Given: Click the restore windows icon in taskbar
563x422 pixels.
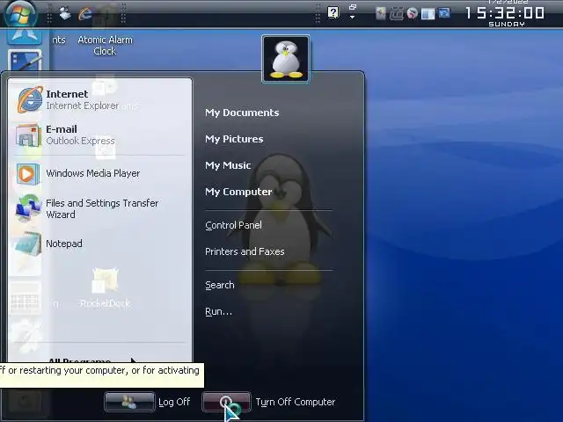Looking at the screenshot, I should (x=353, y=7).
